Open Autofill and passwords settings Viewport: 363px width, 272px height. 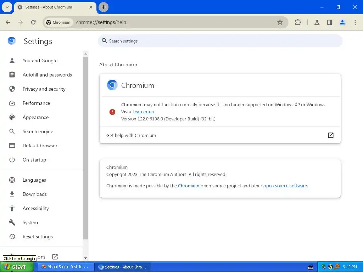47,75
